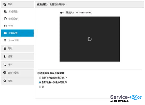The height and width of the screenshot is (105, 145).
Task: Click the camera icon in 视频设置 item
Action: [x=5, y=33]
